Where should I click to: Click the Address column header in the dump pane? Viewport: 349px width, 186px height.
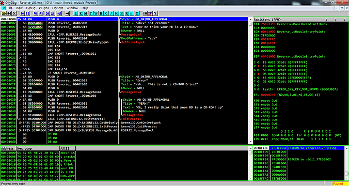(8, 148)
